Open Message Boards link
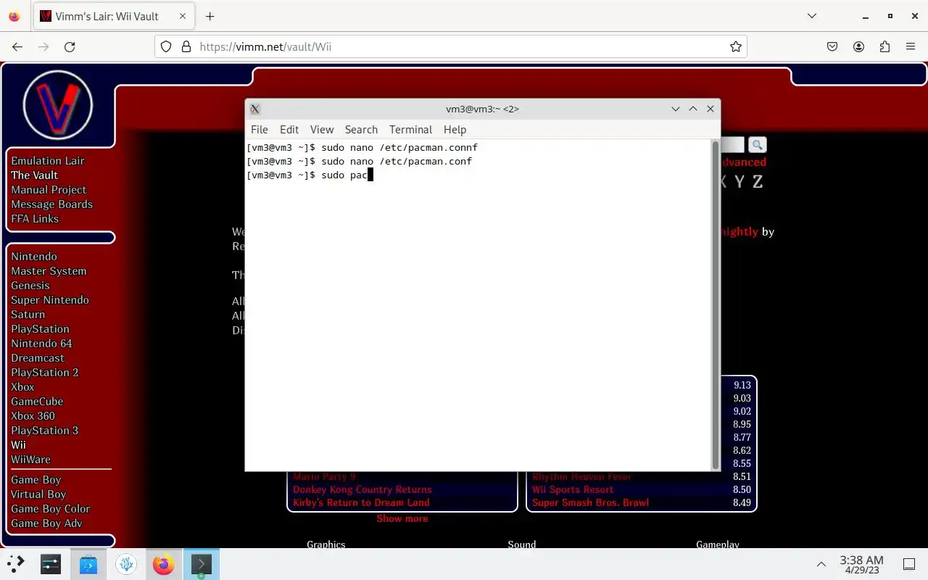The image size is (928, 580). (x=51, y=204)
